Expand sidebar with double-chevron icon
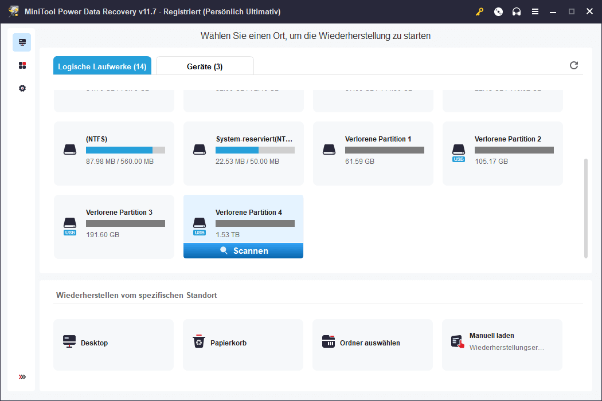602x401 pixels. coord(22,377)
